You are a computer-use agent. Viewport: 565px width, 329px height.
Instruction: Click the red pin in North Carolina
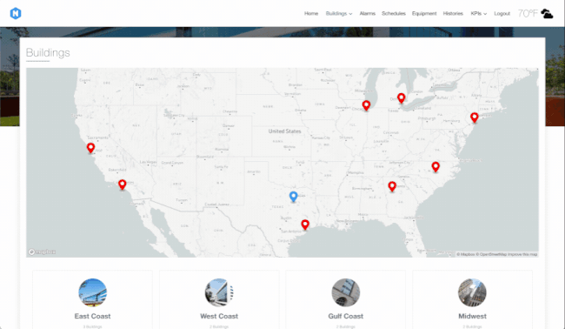pyautogui.click(x=435, y=167)
